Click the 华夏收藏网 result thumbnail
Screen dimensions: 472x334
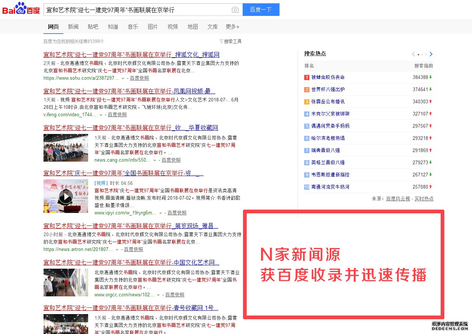tap(66, 148)
